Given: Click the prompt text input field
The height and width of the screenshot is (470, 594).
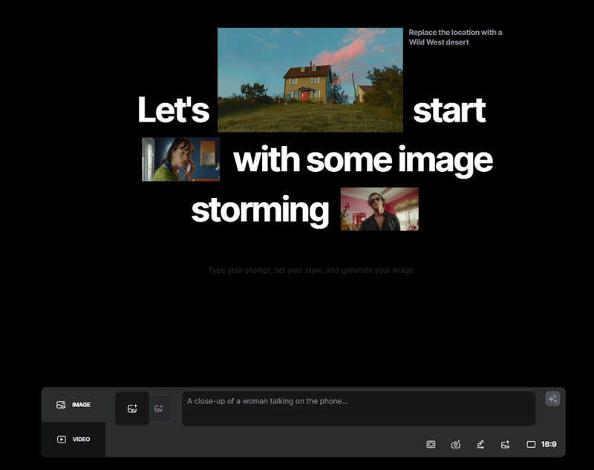Looking at the screenshot, I should [358, 408].
